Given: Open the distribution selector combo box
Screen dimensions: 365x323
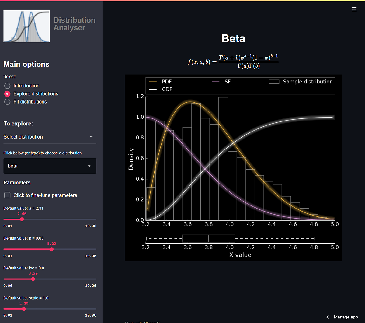Looking at the screenshot, I should (x=50, y=166).
